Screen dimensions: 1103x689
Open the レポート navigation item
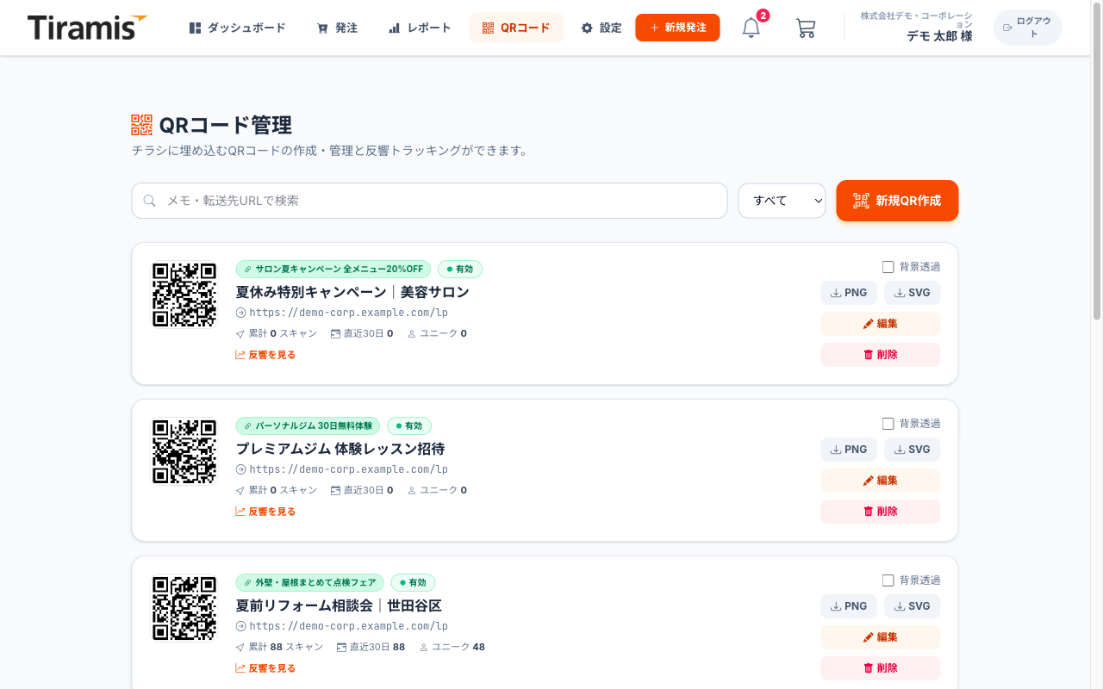[x=420, y=28]
